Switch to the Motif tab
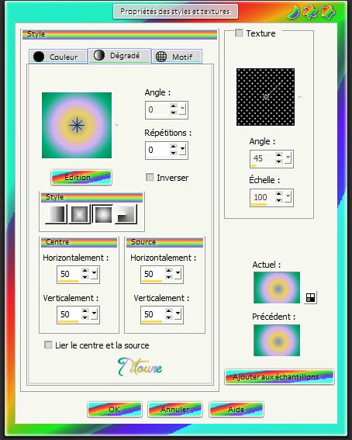Image resolution: width=352 pixels, height=440 pixels. [x=177, y=57]
